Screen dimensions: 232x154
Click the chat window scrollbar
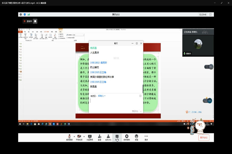(x=142, y=69)
